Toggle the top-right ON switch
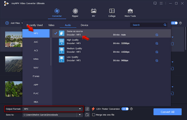The image size is (187, 120). pyautogui.click(x=174, y=23)
